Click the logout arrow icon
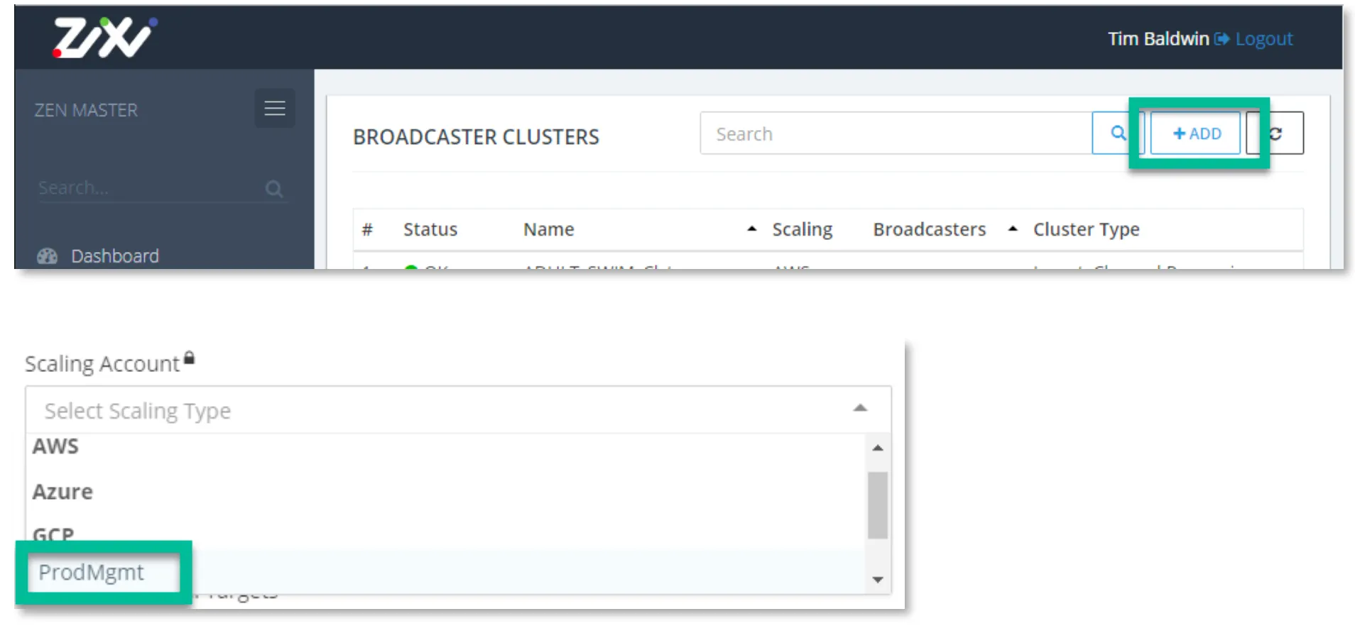The image size is (1355, 626). click(1221, 39)
